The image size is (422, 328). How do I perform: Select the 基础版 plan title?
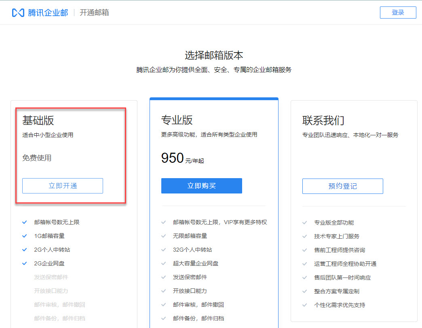click(x=38, y=120)
